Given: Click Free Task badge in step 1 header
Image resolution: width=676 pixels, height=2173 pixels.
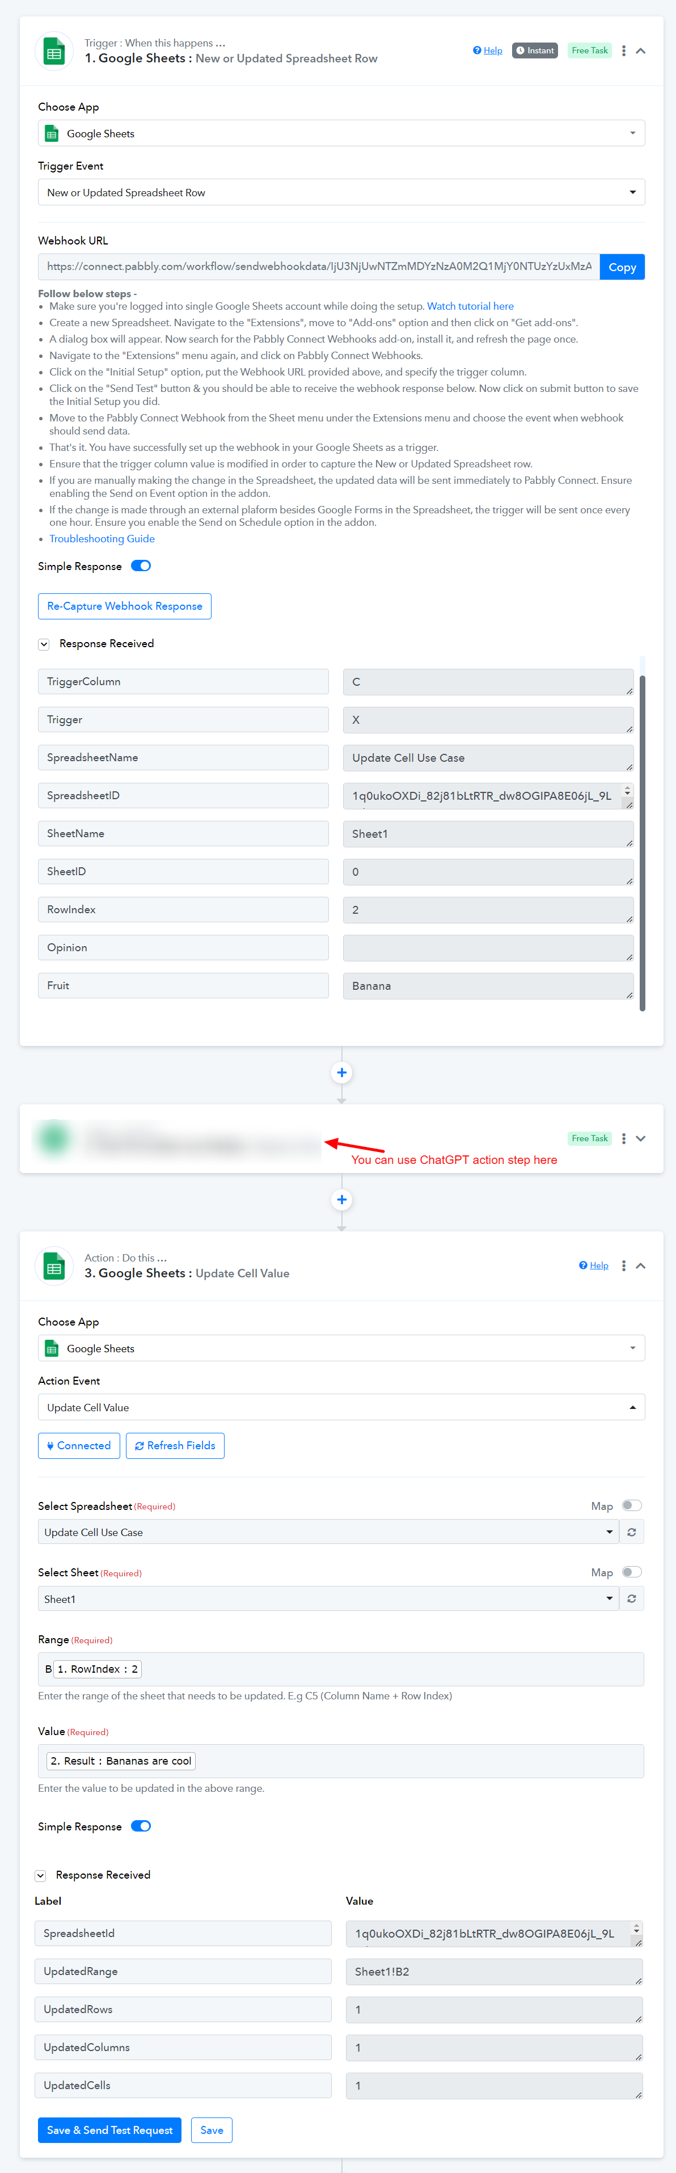Looking at the screenshot, I should pos(589,50).
